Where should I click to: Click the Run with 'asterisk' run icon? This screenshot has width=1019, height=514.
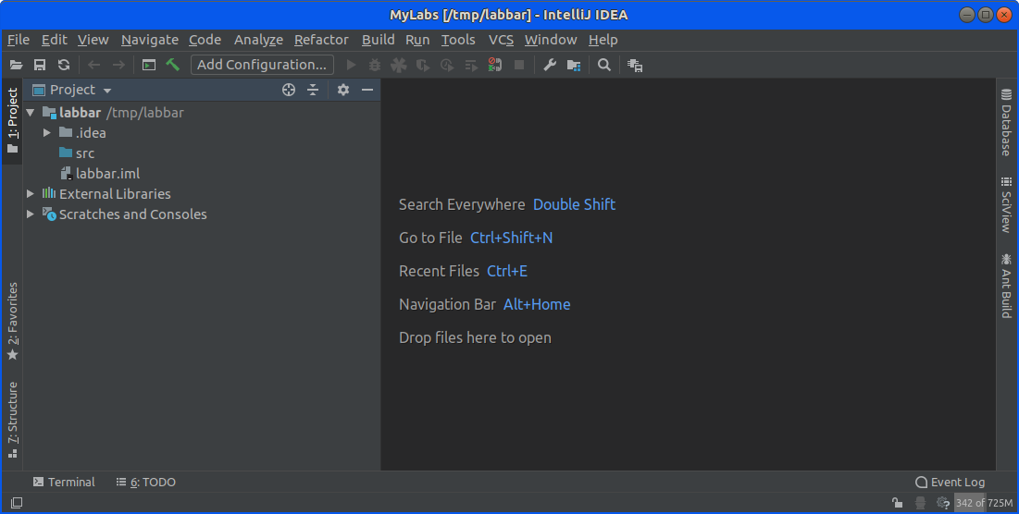[x=399, y=65]
